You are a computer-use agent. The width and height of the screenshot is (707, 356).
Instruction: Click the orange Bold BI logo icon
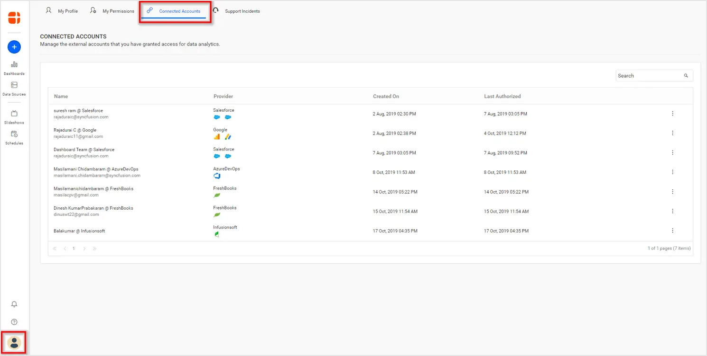[14, 18]
